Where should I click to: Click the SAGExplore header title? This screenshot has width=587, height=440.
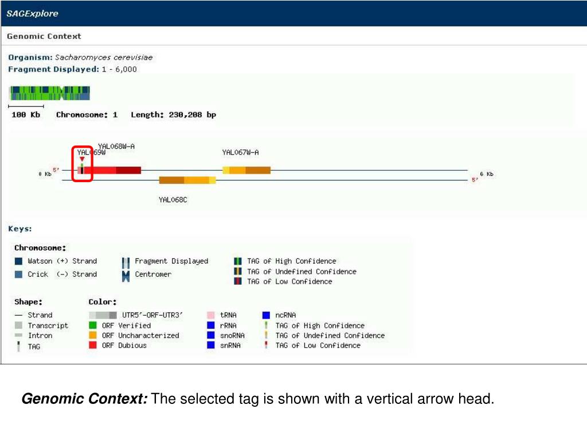click(32, 14)
